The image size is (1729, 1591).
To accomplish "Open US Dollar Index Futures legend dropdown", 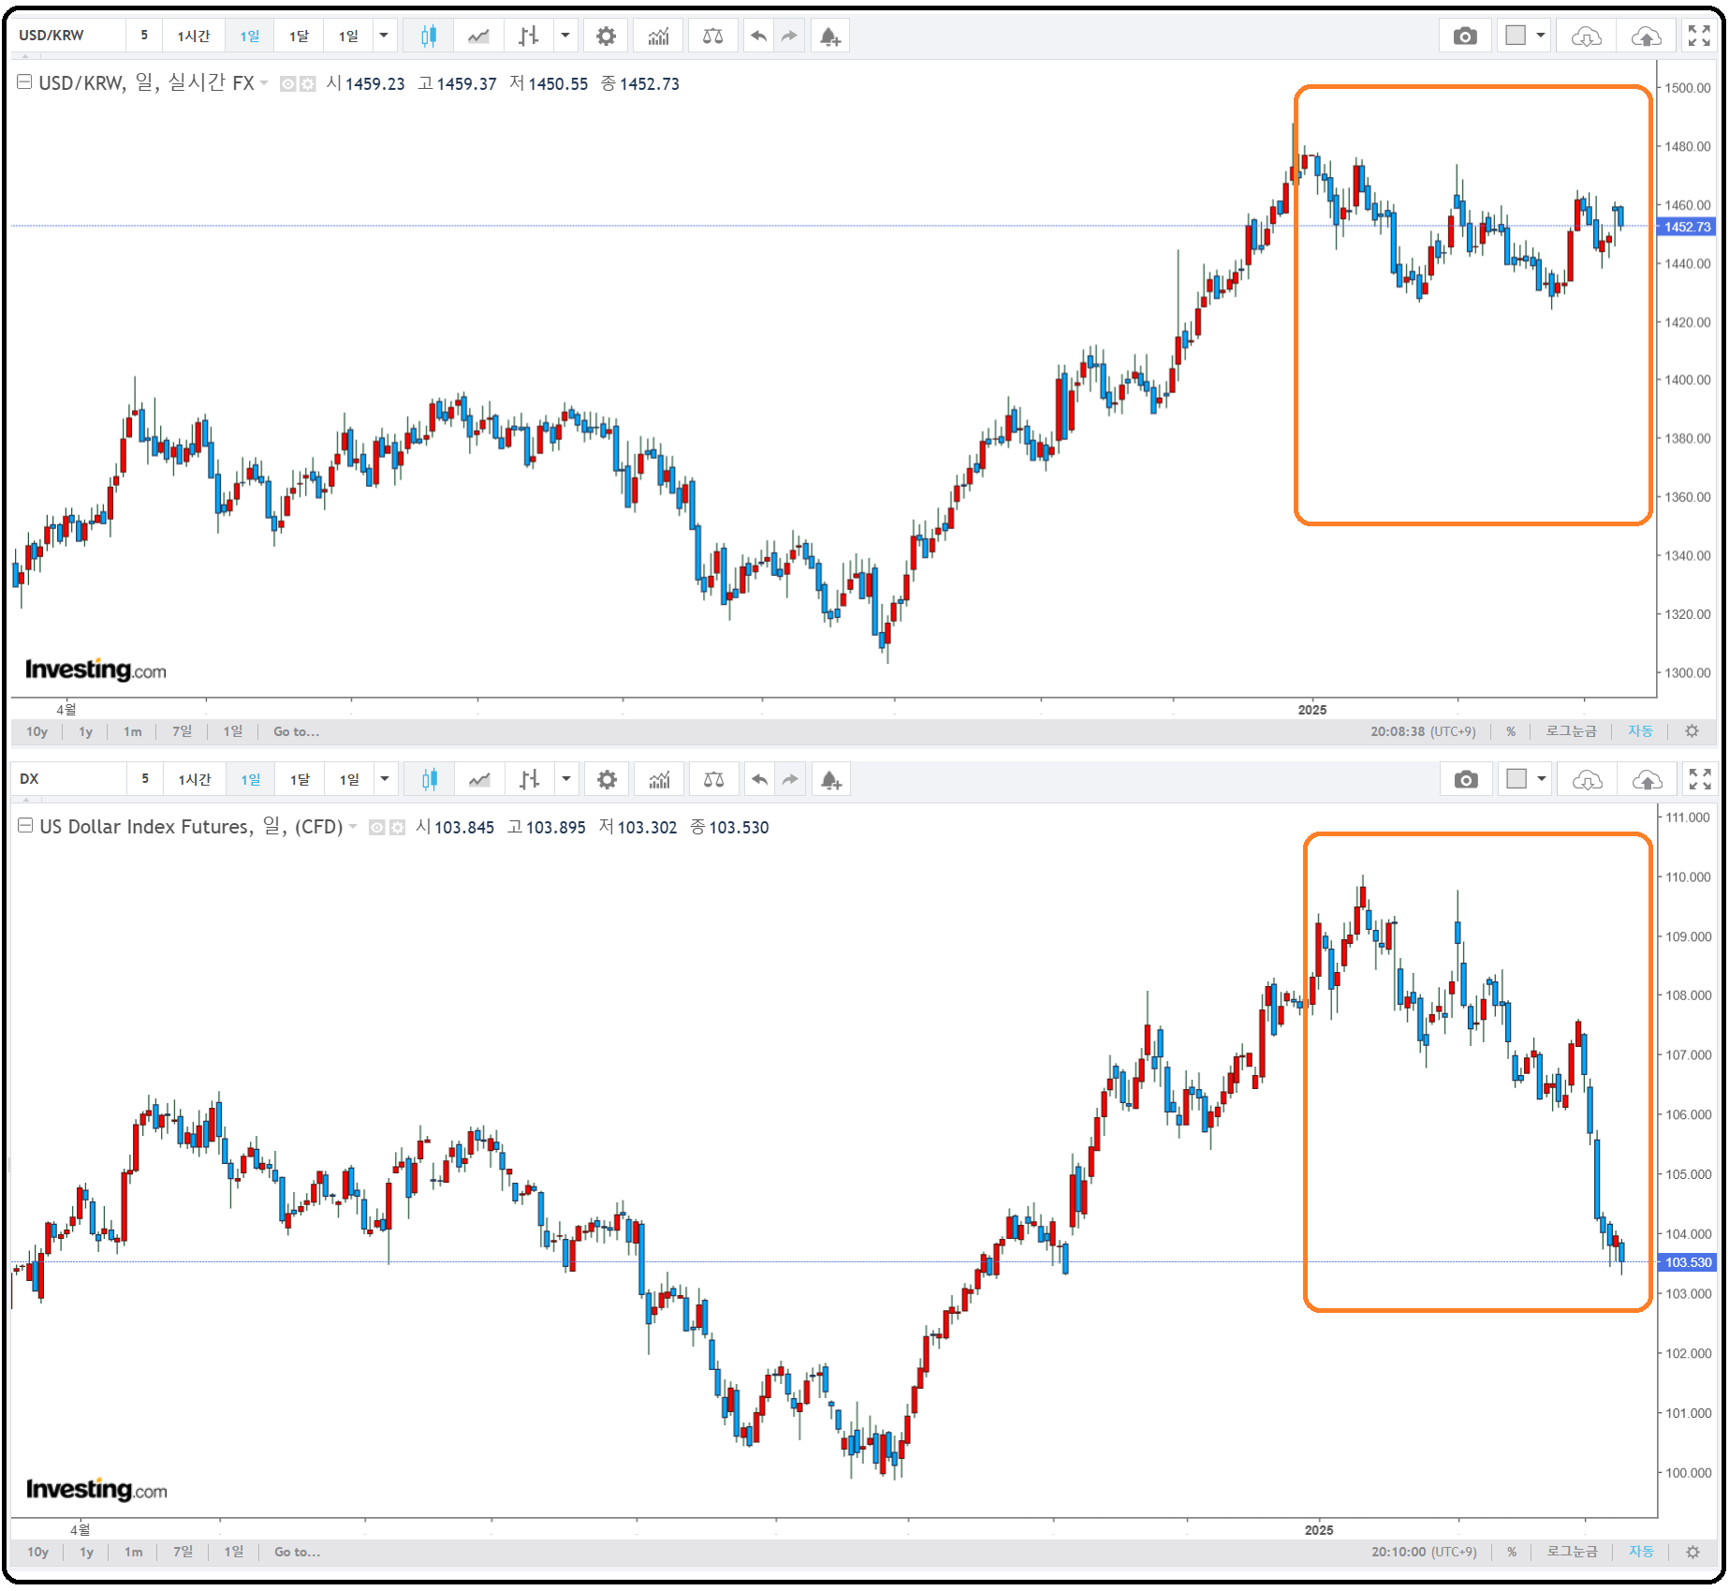I will [x=353, y=827].
